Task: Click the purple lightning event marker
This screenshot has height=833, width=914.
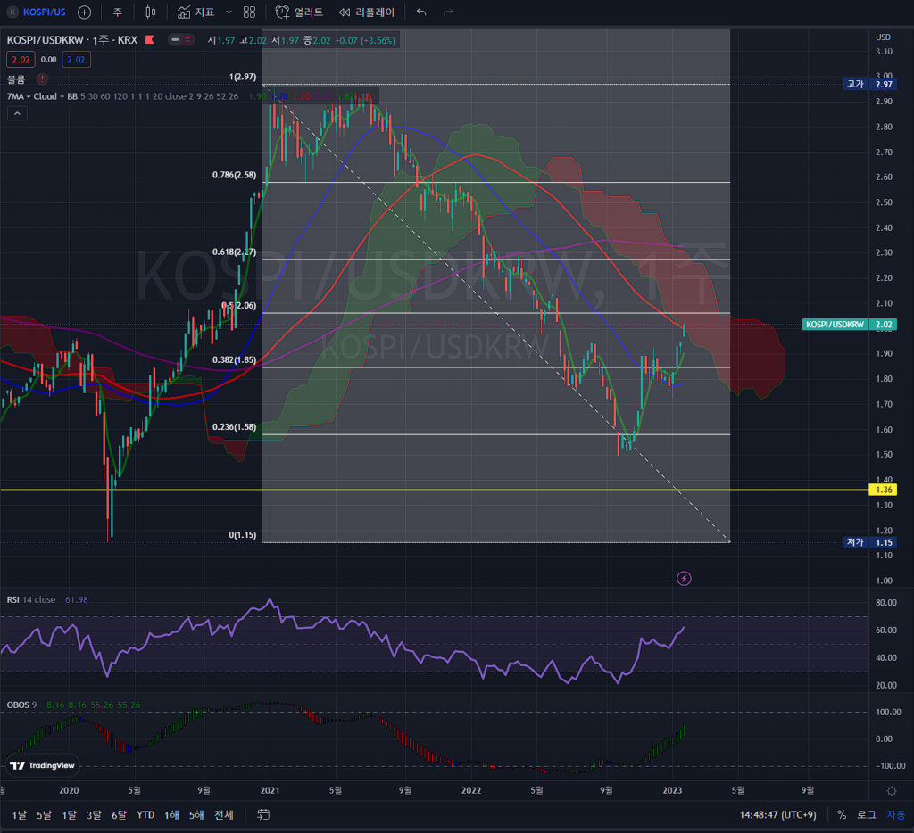Action: coord(684,579)
